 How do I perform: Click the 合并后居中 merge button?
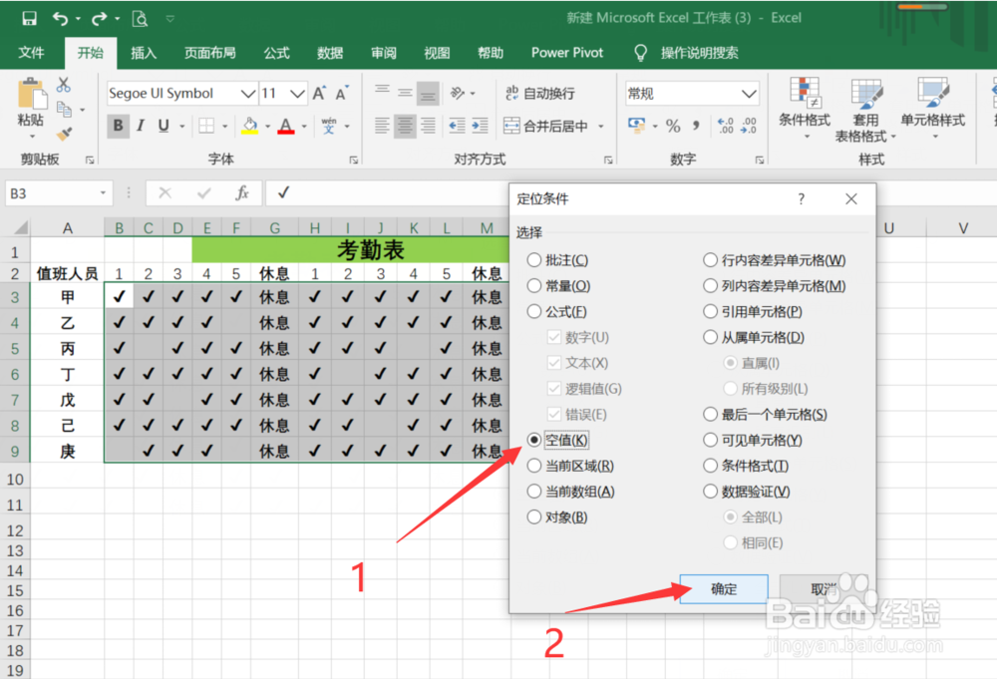tap(546, 126)
